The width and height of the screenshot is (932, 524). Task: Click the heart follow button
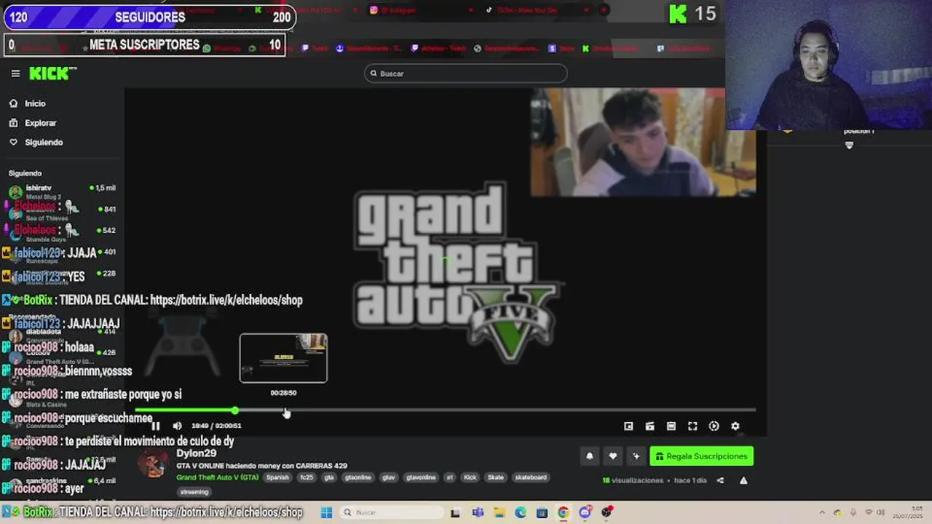click(x=613, y=456)
